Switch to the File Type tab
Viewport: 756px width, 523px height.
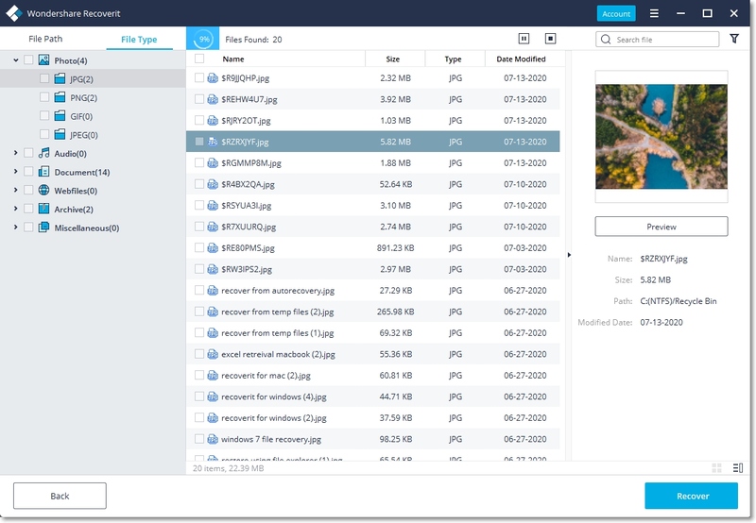[x=139, y=39]
